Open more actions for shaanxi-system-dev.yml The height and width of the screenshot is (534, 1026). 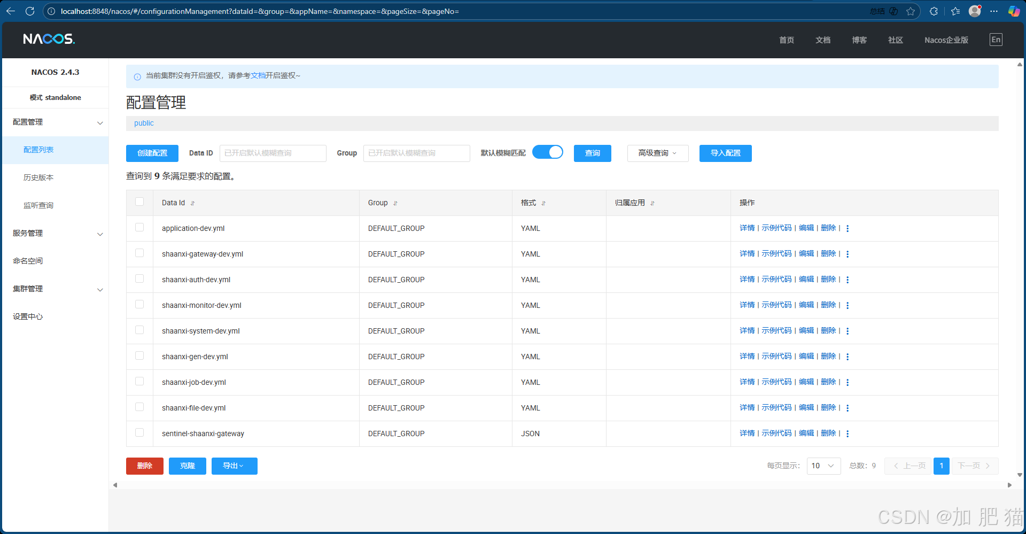point(848,331)
